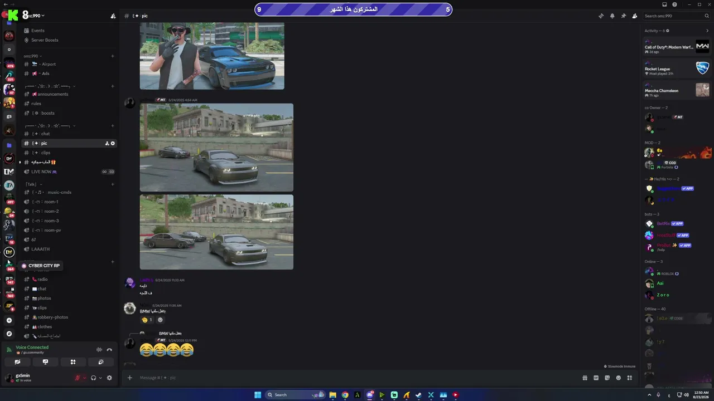Screen dimensions: 714x401
Task: Start an Activity in voice panel
Action: click(73, 362)
